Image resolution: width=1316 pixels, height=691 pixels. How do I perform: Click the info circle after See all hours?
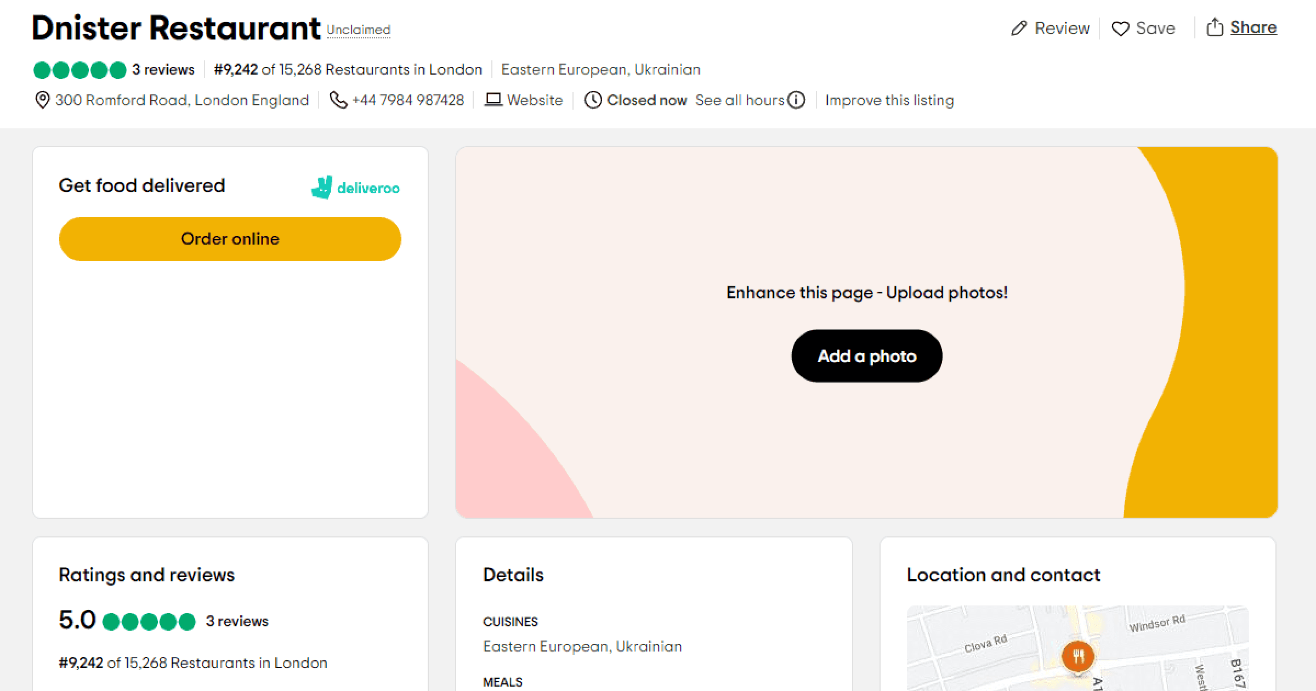(796, 100)
